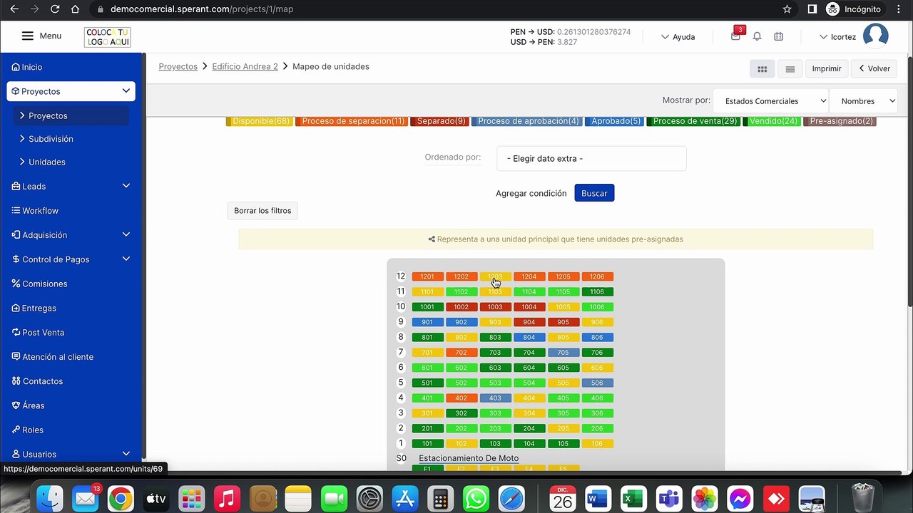
Task: Open WhatsApp from the dock
Action: (x=476, y=498)
